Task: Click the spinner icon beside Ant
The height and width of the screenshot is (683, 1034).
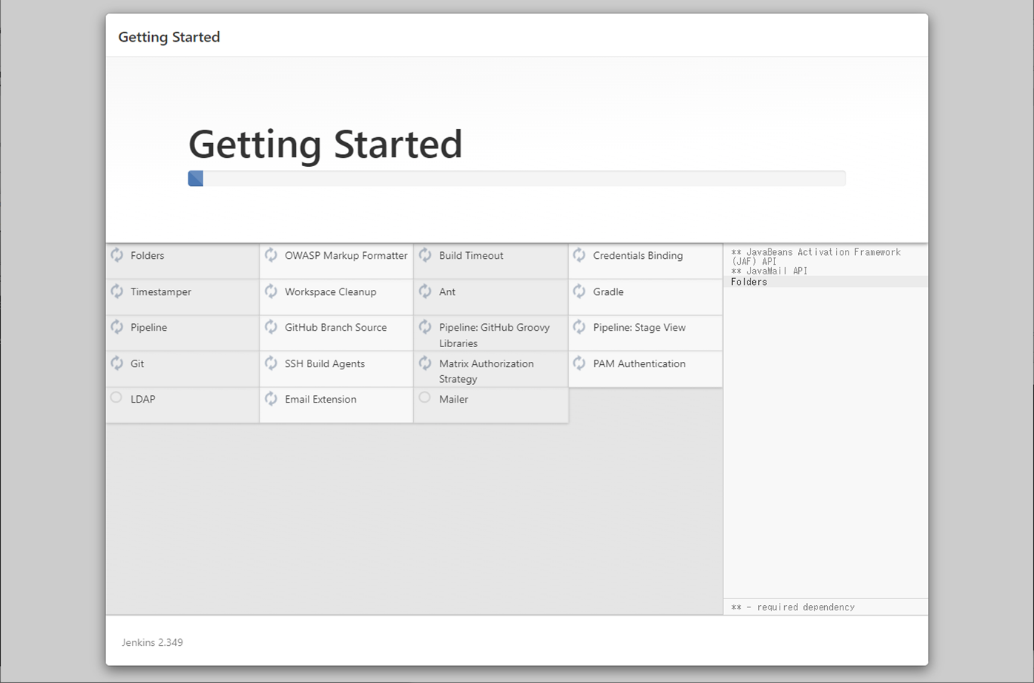Action: tap(426, 291)
